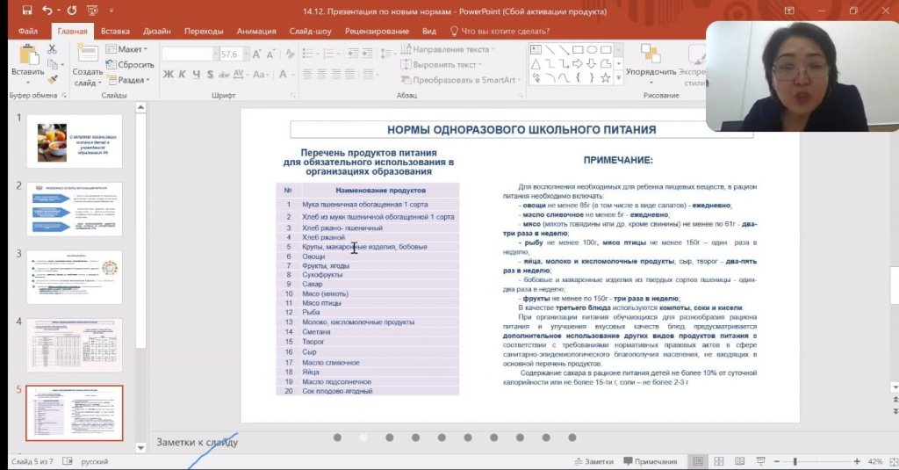
Task: Align text left in paragraph group
Action: click(308, 74)
